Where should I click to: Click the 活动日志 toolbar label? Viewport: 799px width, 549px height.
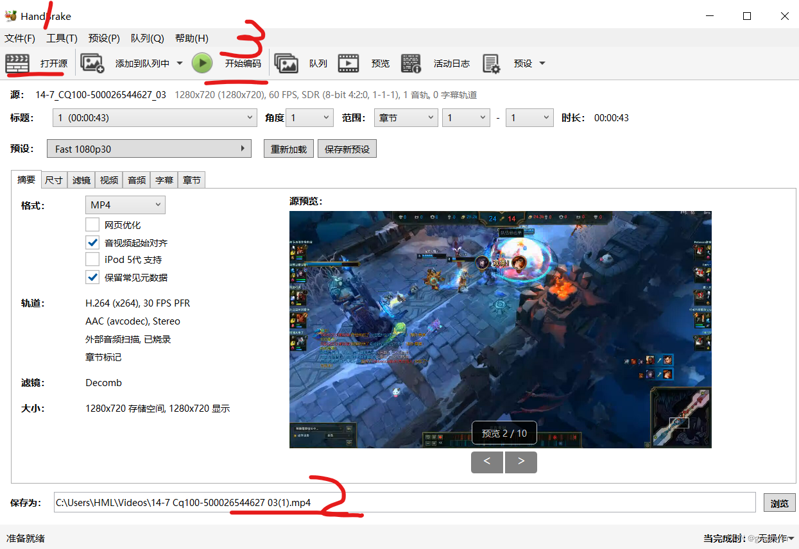click(x=452, y=63)
